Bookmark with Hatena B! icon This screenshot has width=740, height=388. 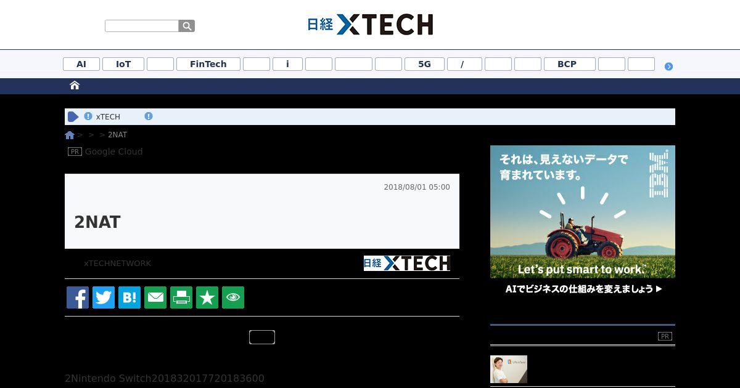pos(129,297)
